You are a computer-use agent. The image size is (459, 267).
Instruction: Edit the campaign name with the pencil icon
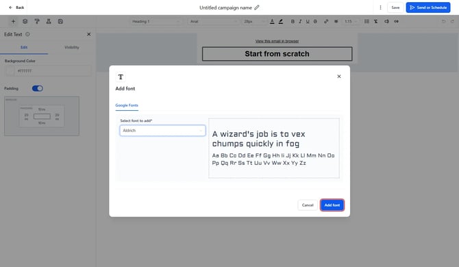pyautogui.click(x=257, y=8)
